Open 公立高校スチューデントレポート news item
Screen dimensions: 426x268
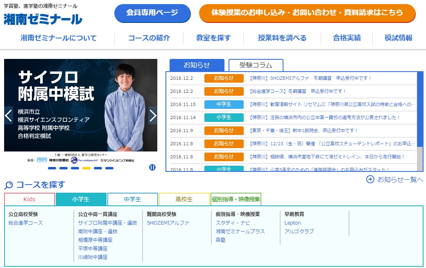coord(332,144)
